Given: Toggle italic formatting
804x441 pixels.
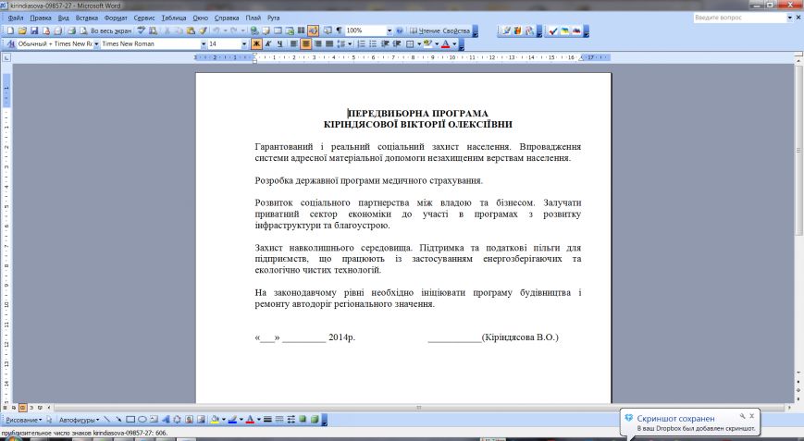Looking at the screenshot, I should tap(268, 44).
